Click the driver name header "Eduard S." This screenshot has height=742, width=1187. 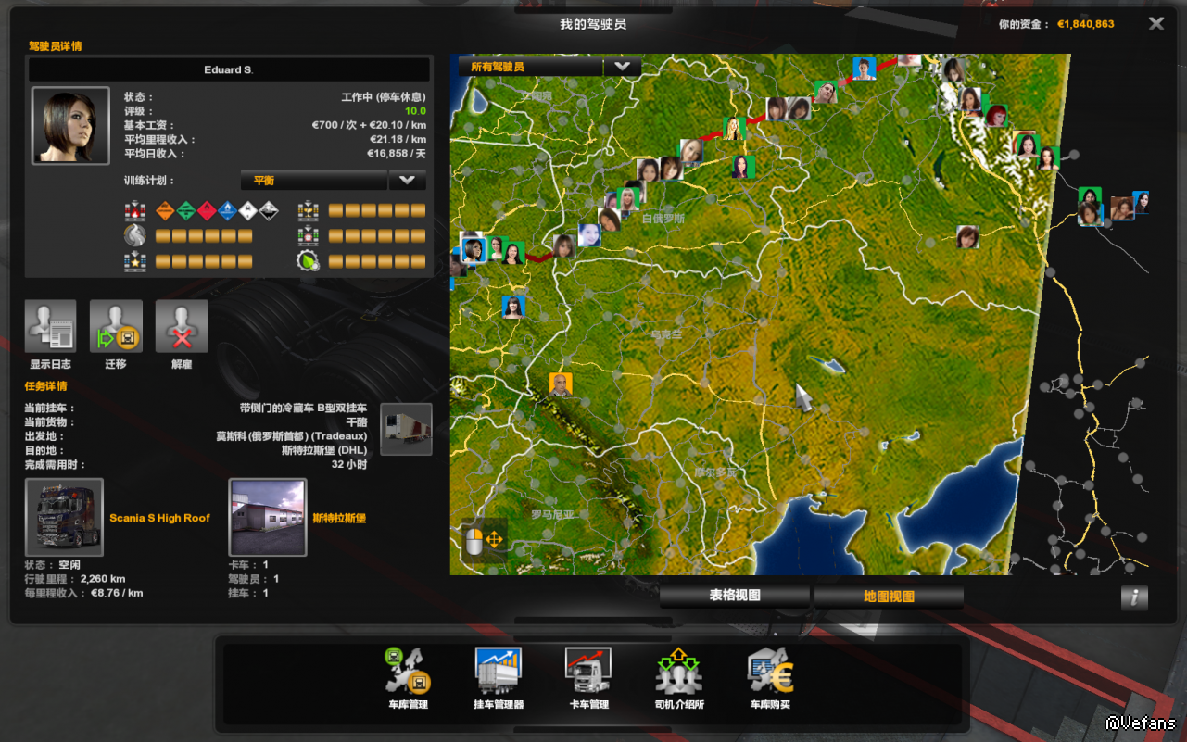[x=229, y=70]
